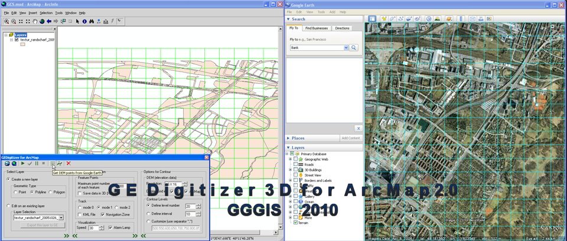The width and height of the screenshot is (567, 241).
Task: Click Add Path icon in Google Earth
Action: (x=400, y=18)
